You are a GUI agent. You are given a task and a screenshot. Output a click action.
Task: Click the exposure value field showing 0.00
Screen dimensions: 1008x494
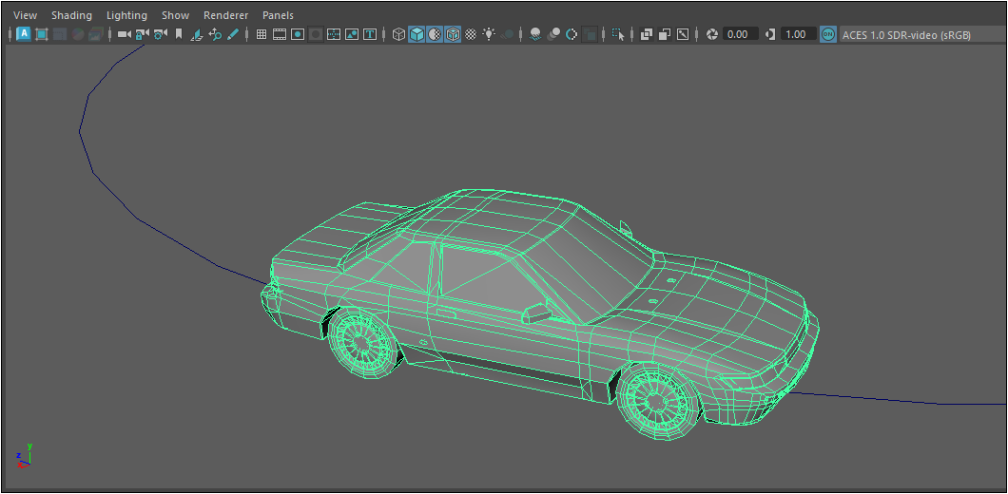[740, 34]
